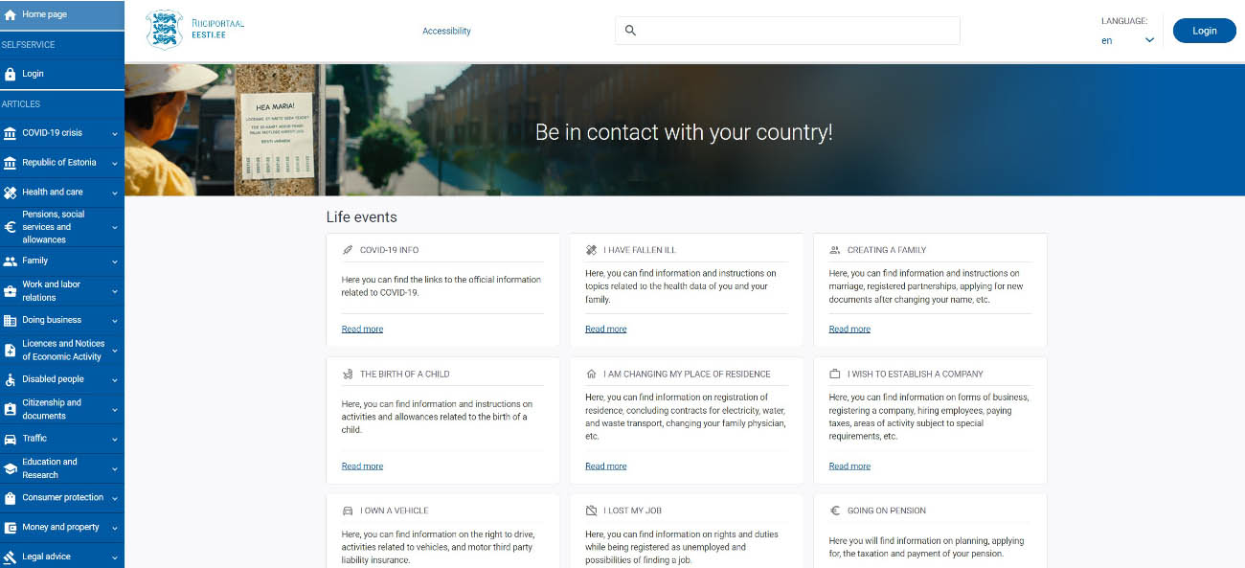Click the hero banner photo of the street

coord(685,130)
